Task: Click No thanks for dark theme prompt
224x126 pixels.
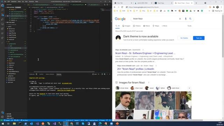Action: click(x=184, y=38)
